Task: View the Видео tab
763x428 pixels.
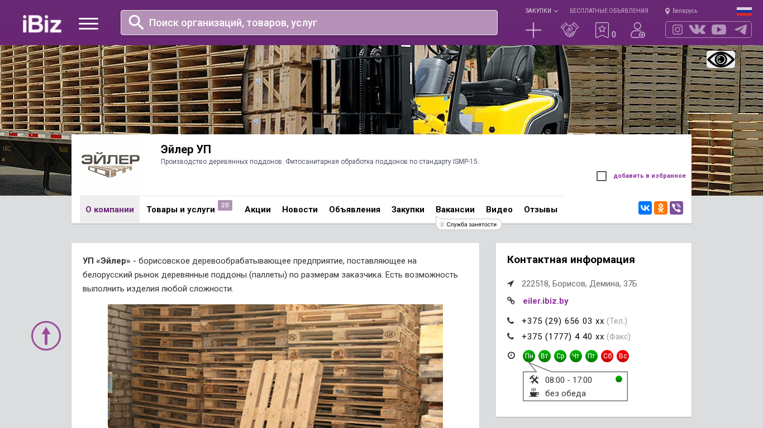Action: click(499, 210)
